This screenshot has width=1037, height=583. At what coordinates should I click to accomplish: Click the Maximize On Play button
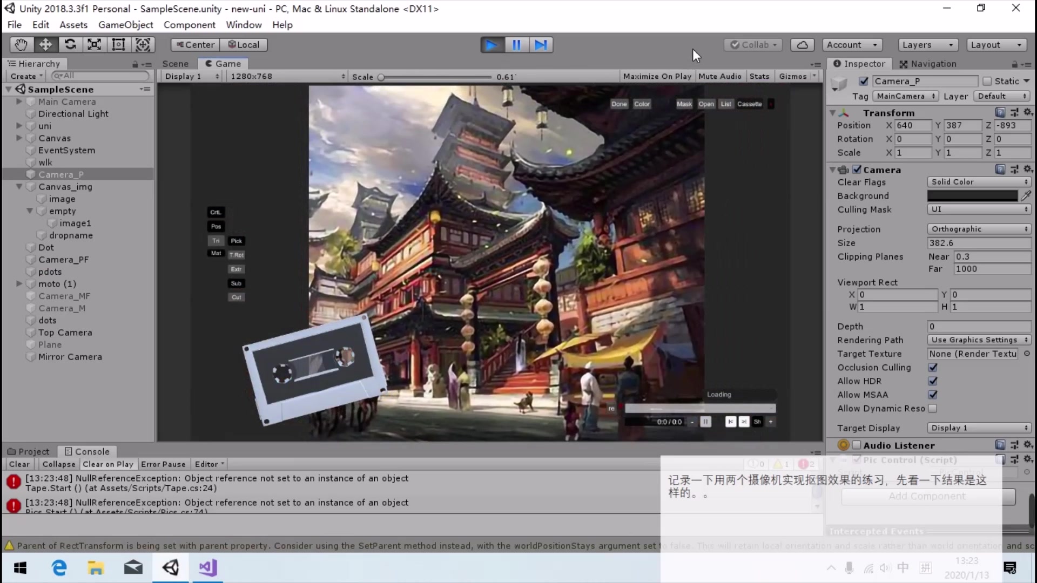click(657, 77)
